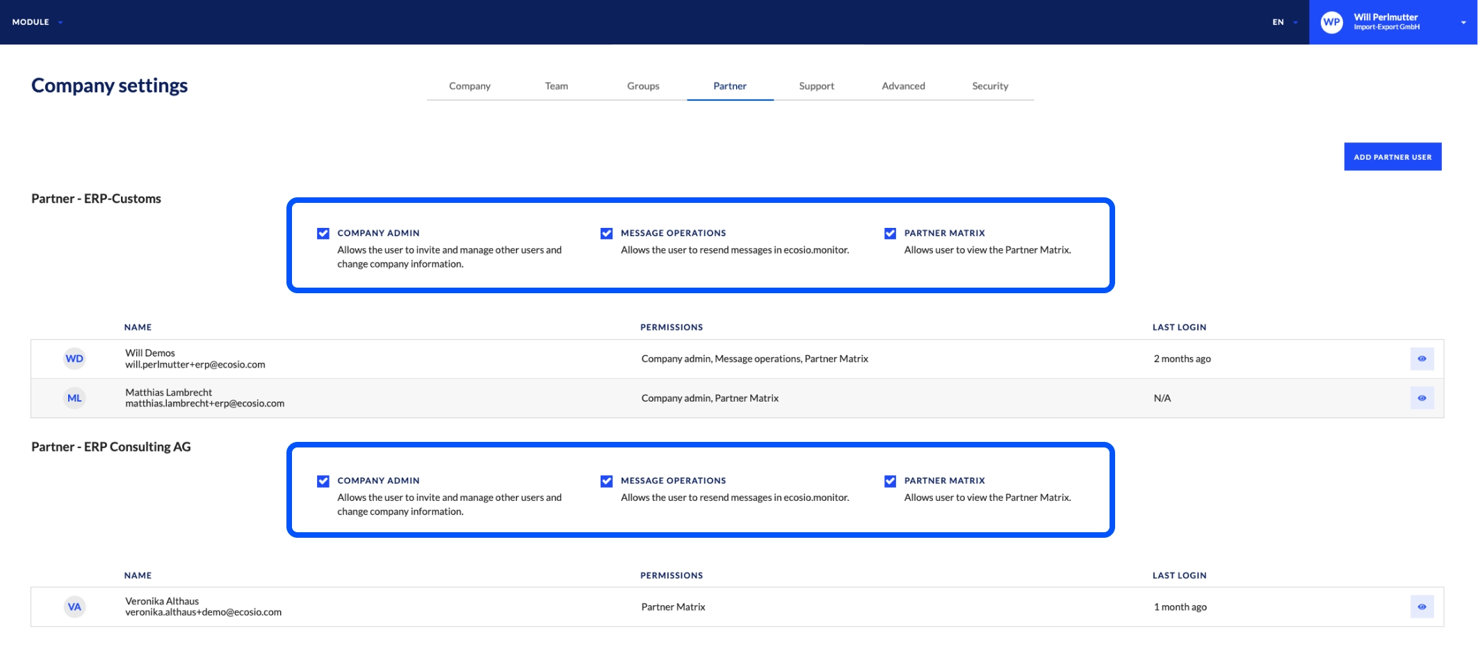Click the 'N/A' last login value
1478x667 pixels.
1162,398
